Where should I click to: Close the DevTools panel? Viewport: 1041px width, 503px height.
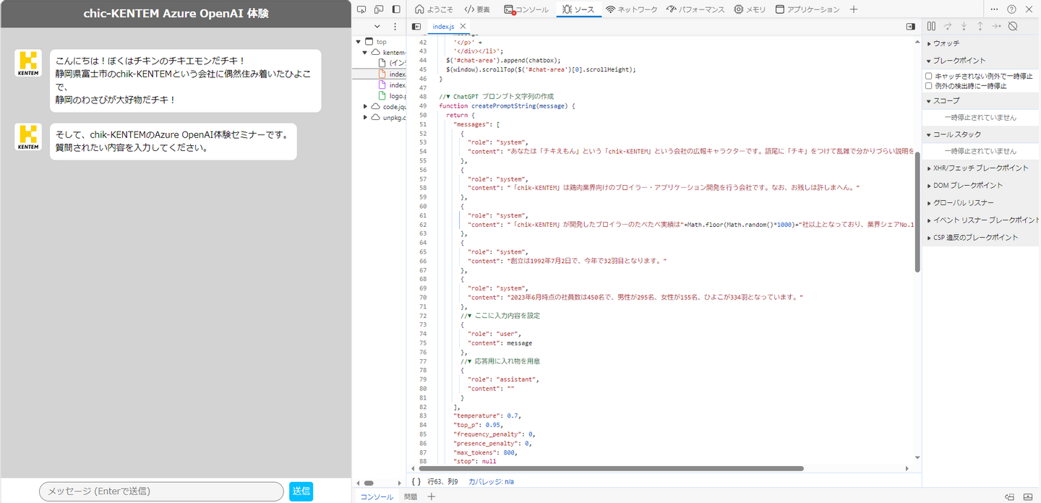(1029, 9)
